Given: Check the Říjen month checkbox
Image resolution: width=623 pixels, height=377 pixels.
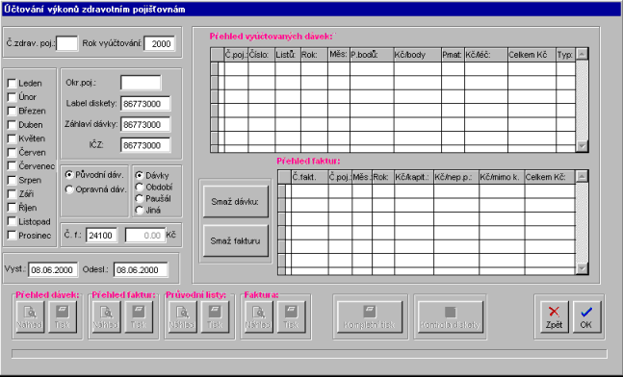Looking at the screenshot, I should click(x=12, y=208).
